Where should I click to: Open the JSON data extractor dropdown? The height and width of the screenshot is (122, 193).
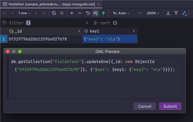coord(153,13)
